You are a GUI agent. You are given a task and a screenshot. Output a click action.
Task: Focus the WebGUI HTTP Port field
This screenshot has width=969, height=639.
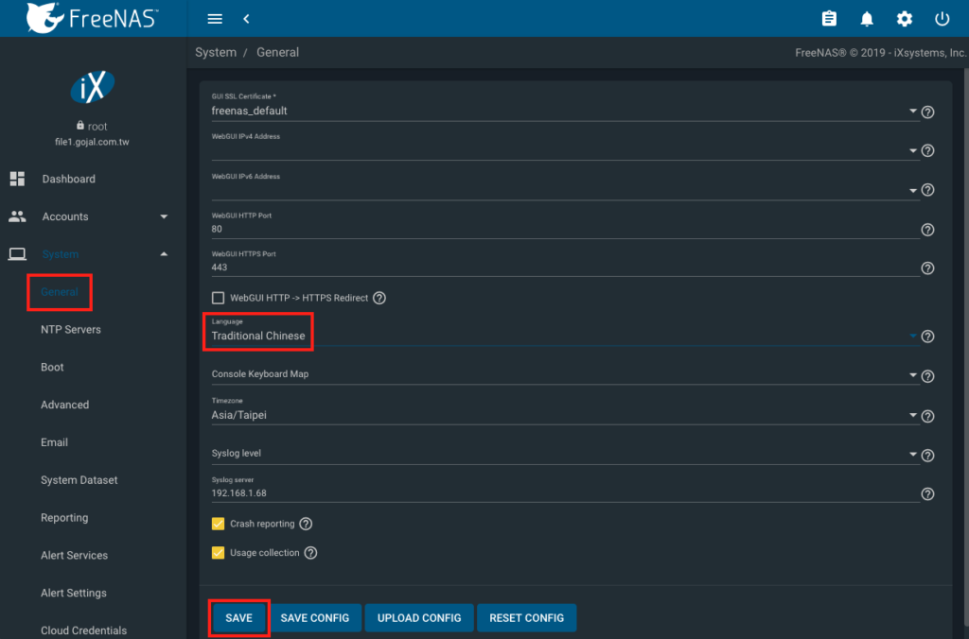[565, 229]
